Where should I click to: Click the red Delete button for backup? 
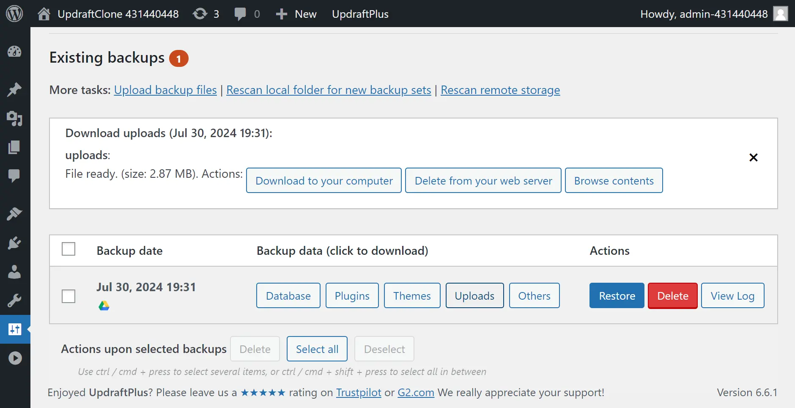pyautogui.click(x=673, y=296)
